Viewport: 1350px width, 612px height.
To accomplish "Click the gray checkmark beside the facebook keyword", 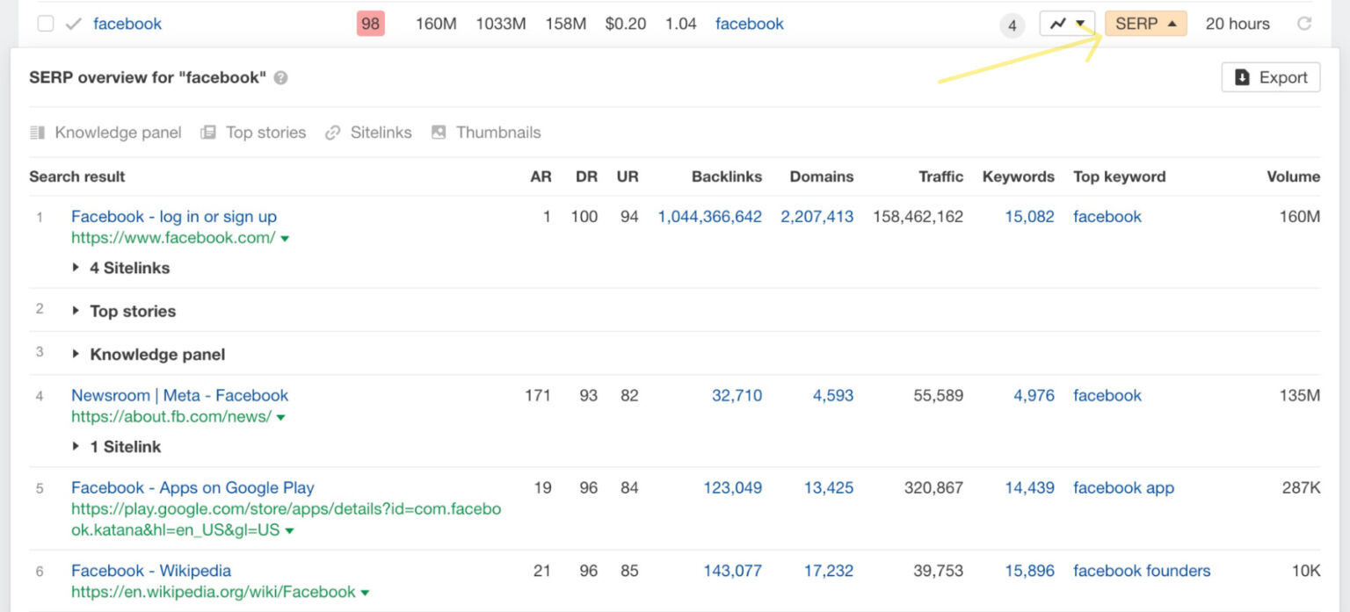I will [x=73, y=24].
